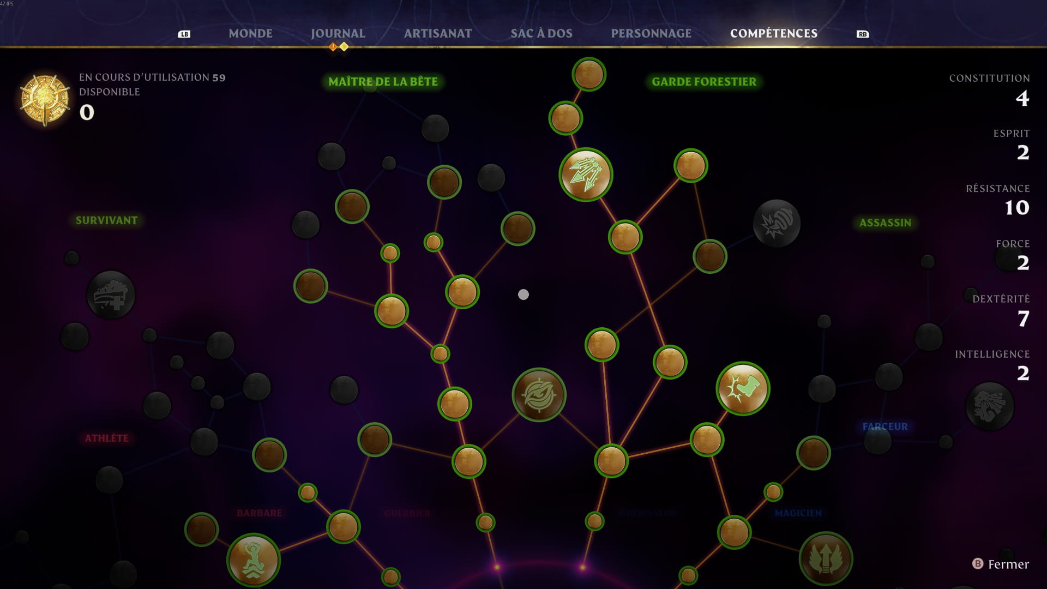
Task: Select the kicking boot skill node
Action: [x=742, y=388]
